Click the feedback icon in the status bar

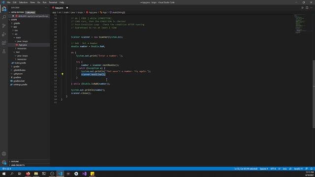307,169
